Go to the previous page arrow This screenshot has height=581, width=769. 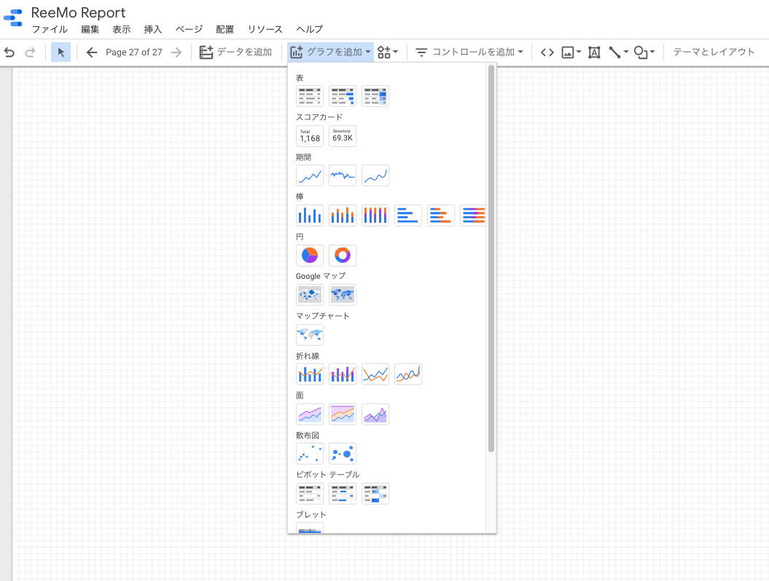point(91,52)
